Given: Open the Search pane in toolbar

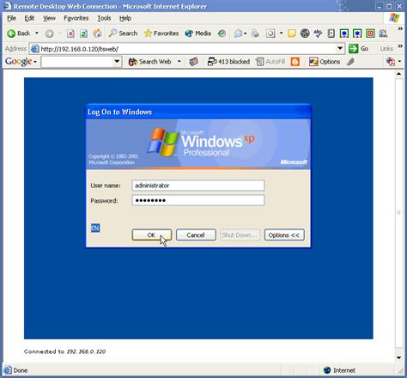Looking at the screenshot, I should point(123,34).
